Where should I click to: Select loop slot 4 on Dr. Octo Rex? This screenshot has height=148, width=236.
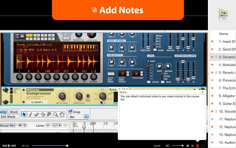51,35
